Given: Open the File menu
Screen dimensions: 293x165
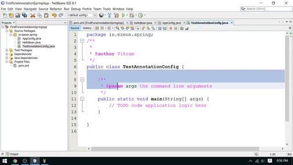Looking at the screenshot, I should coord(3,9).
